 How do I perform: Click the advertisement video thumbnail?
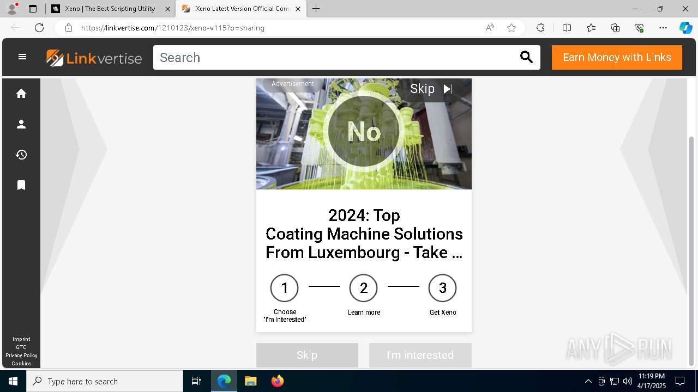click(364, 134)
